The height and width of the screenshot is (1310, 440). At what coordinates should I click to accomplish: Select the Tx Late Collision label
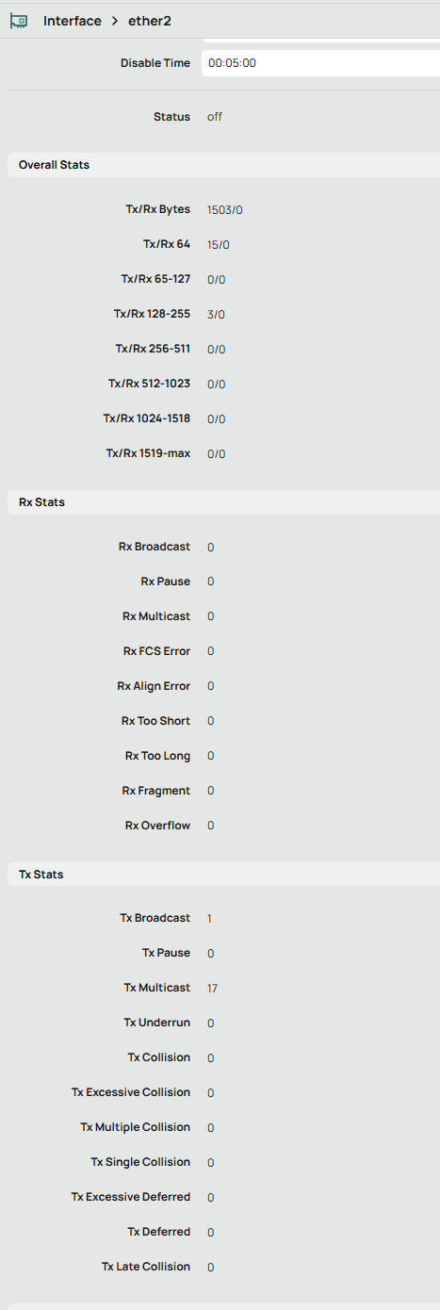coord(146,1267)
